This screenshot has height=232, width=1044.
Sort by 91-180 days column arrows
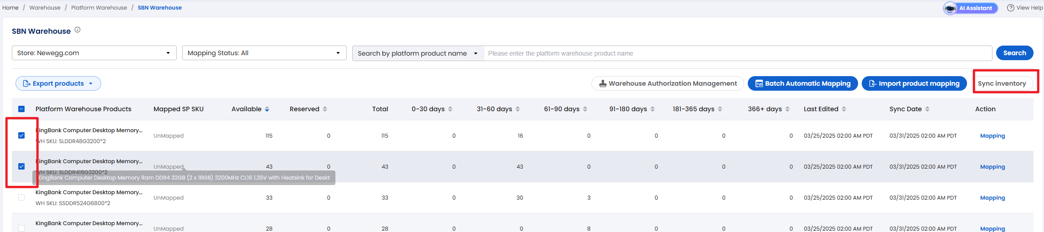point(653,109)
